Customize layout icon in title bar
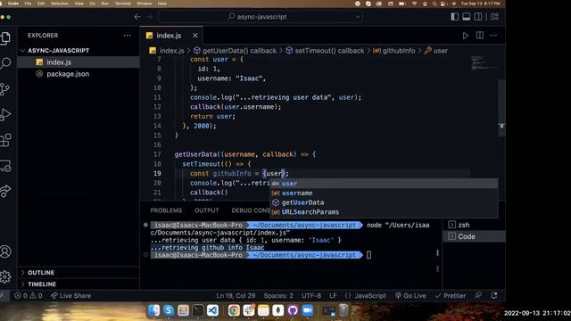Image resolution: width=571 pixels, height=321 pixels. point(494,17)
